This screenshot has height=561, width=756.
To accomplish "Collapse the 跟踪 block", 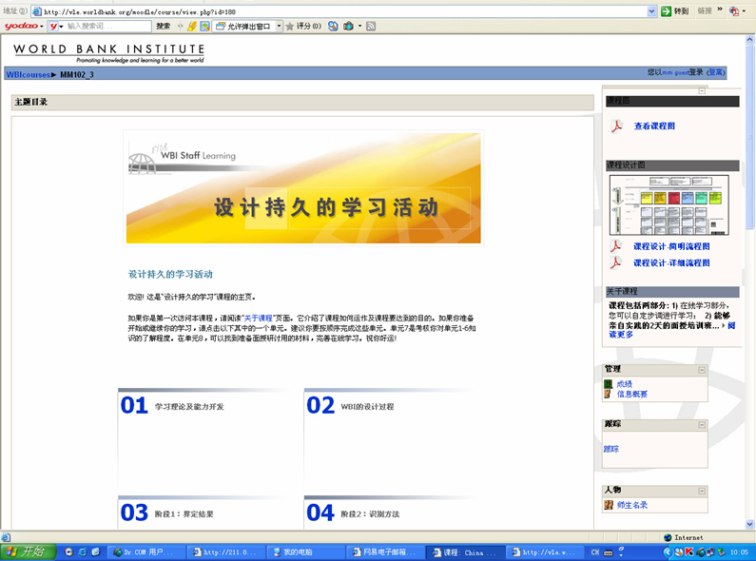I will click(702, 425).
